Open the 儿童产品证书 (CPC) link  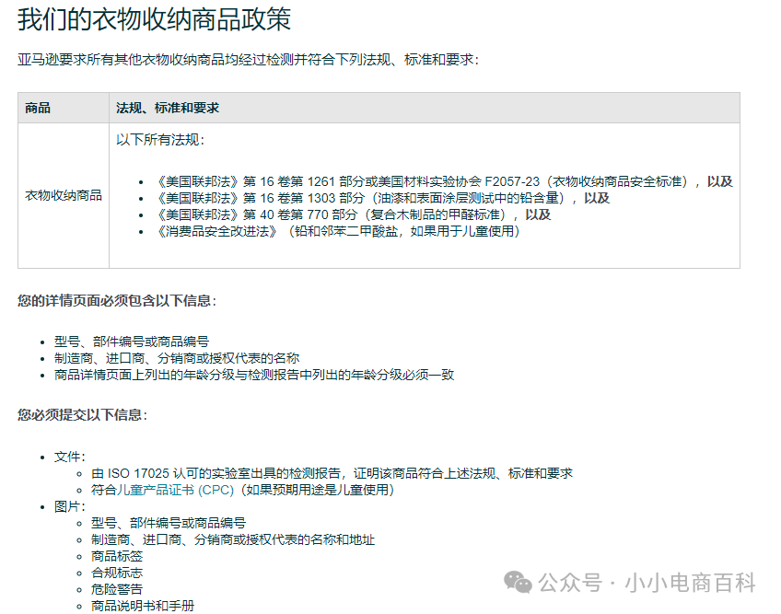point(175,490)
